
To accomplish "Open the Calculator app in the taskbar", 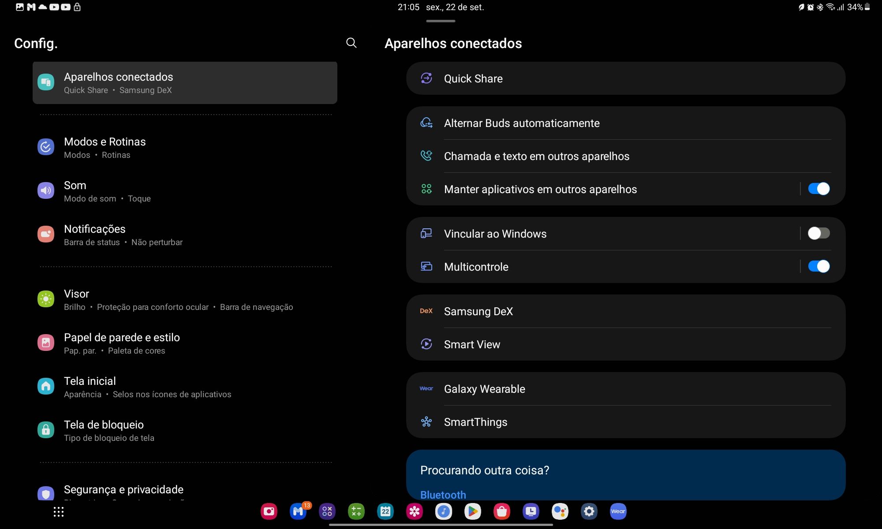I will click(356, 511).
